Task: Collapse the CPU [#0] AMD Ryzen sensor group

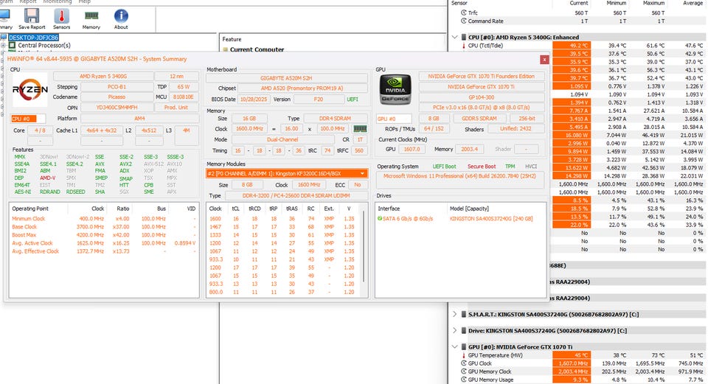Action: tap(455, 37)
